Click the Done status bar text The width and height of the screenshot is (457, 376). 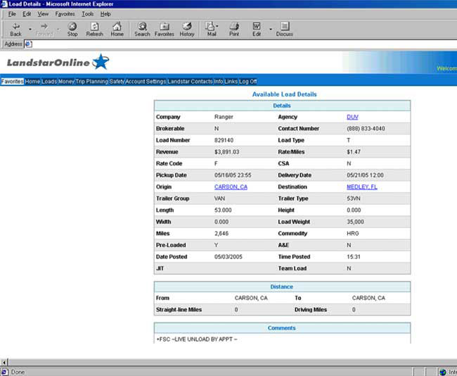(18, 372)
